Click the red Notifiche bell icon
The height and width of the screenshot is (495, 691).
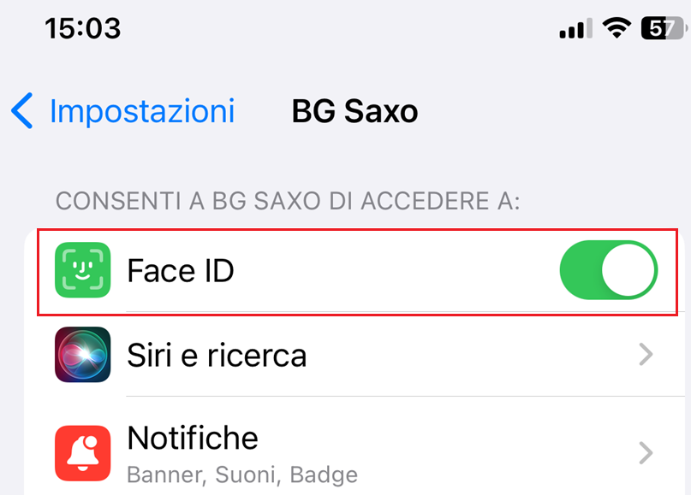[82, 453]
